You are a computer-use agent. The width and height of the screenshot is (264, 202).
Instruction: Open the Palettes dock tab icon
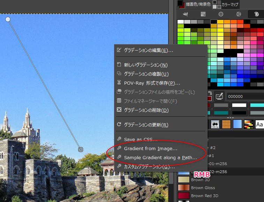tap(248, 124)
